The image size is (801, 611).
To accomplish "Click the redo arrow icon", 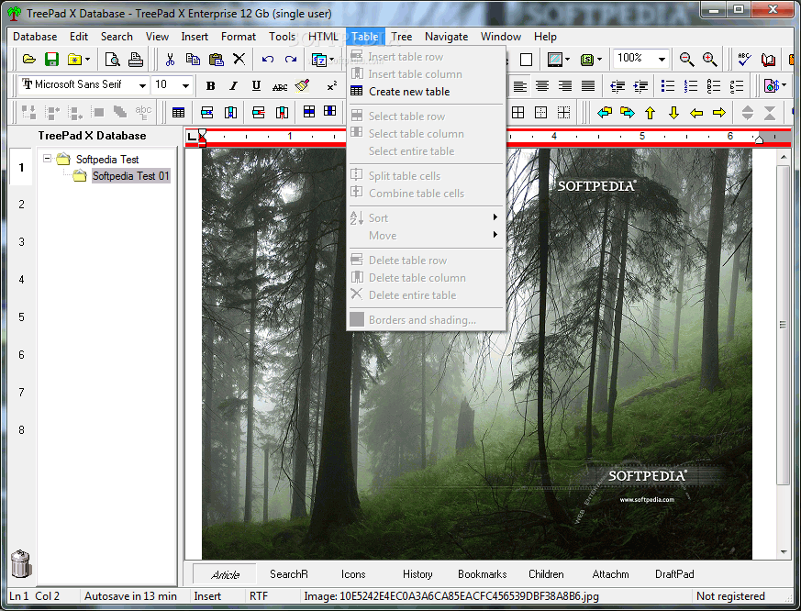I will click(x=291, y=60).
